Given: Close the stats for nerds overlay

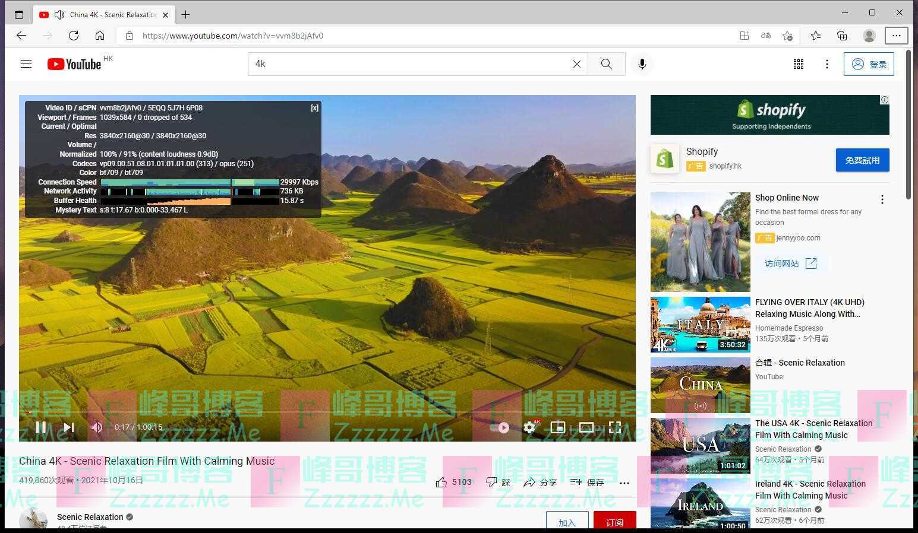Looking at the screenshot, I should (314, 108).
